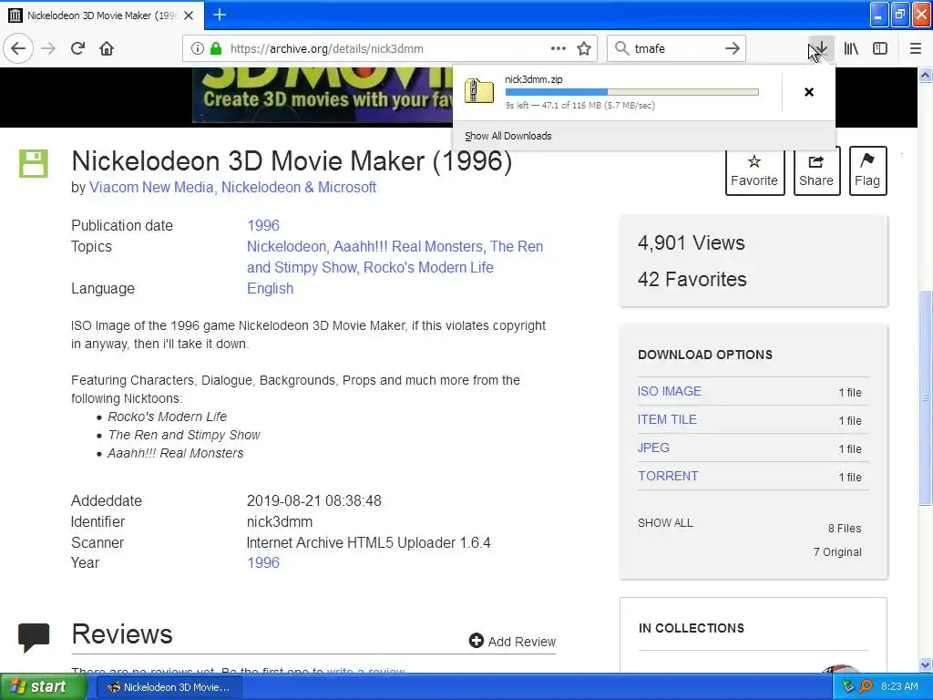
Task: Download the ISO IMAGE option
Action: [670, 391]
